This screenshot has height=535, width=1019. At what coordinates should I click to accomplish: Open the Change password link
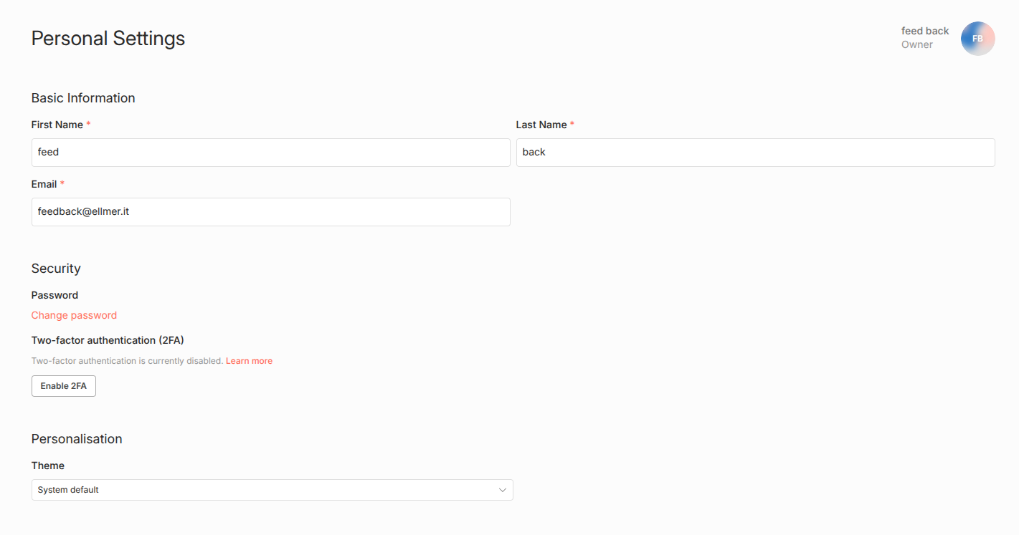point(74,315)
